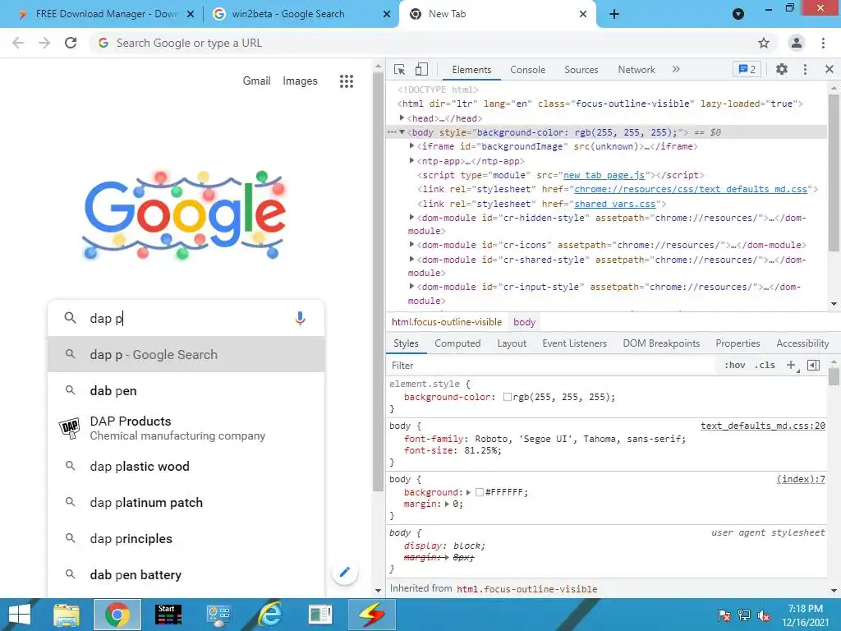Open DevTools more options kebab menu
This screenshot has width=841, height=631.
[x=805, y=69]
